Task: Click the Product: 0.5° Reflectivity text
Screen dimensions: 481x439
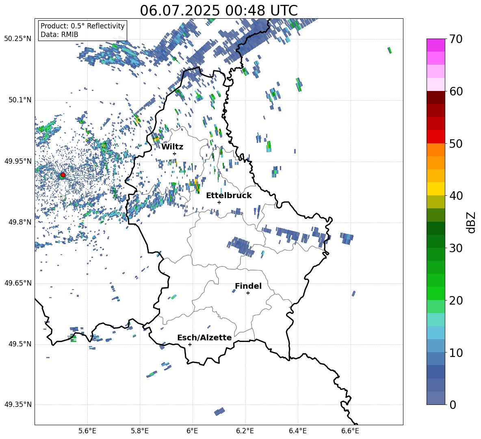Action: point(82,26)
